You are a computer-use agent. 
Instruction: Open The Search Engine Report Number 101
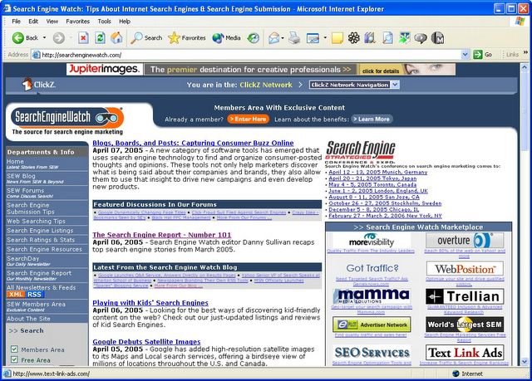[161, 235]
